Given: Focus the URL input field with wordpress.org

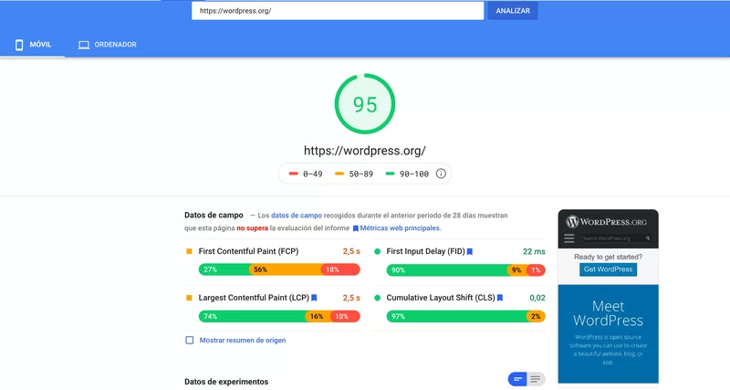Looking at the screenshot, I should [x=338, y=11].
